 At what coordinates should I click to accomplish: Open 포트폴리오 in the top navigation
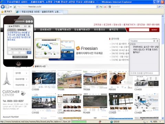(x=99, y=30)
